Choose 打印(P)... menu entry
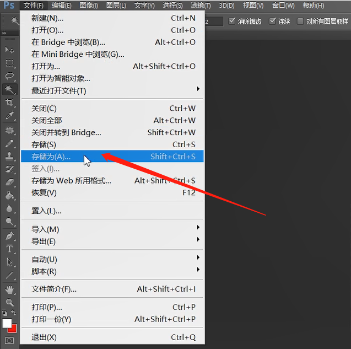 click(x=112, y=307)
